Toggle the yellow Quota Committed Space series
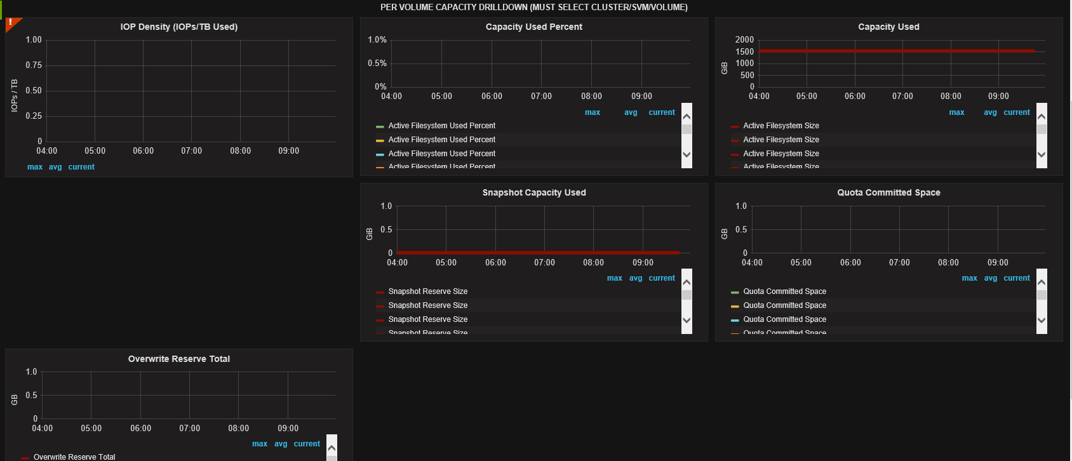 (x=784, y=305)
